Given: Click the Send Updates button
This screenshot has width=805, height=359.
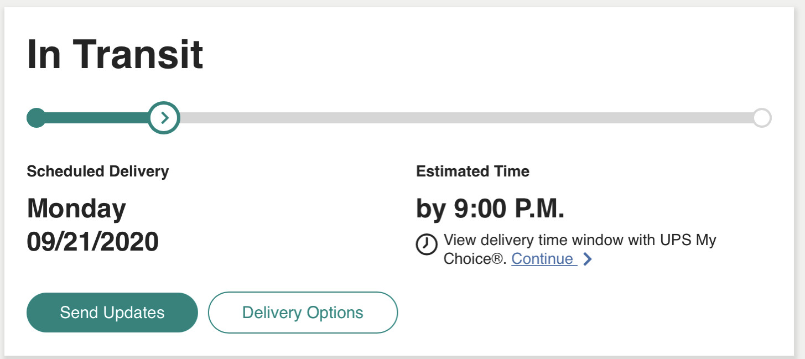Looking at the screenshot, I should coord(112,313).
